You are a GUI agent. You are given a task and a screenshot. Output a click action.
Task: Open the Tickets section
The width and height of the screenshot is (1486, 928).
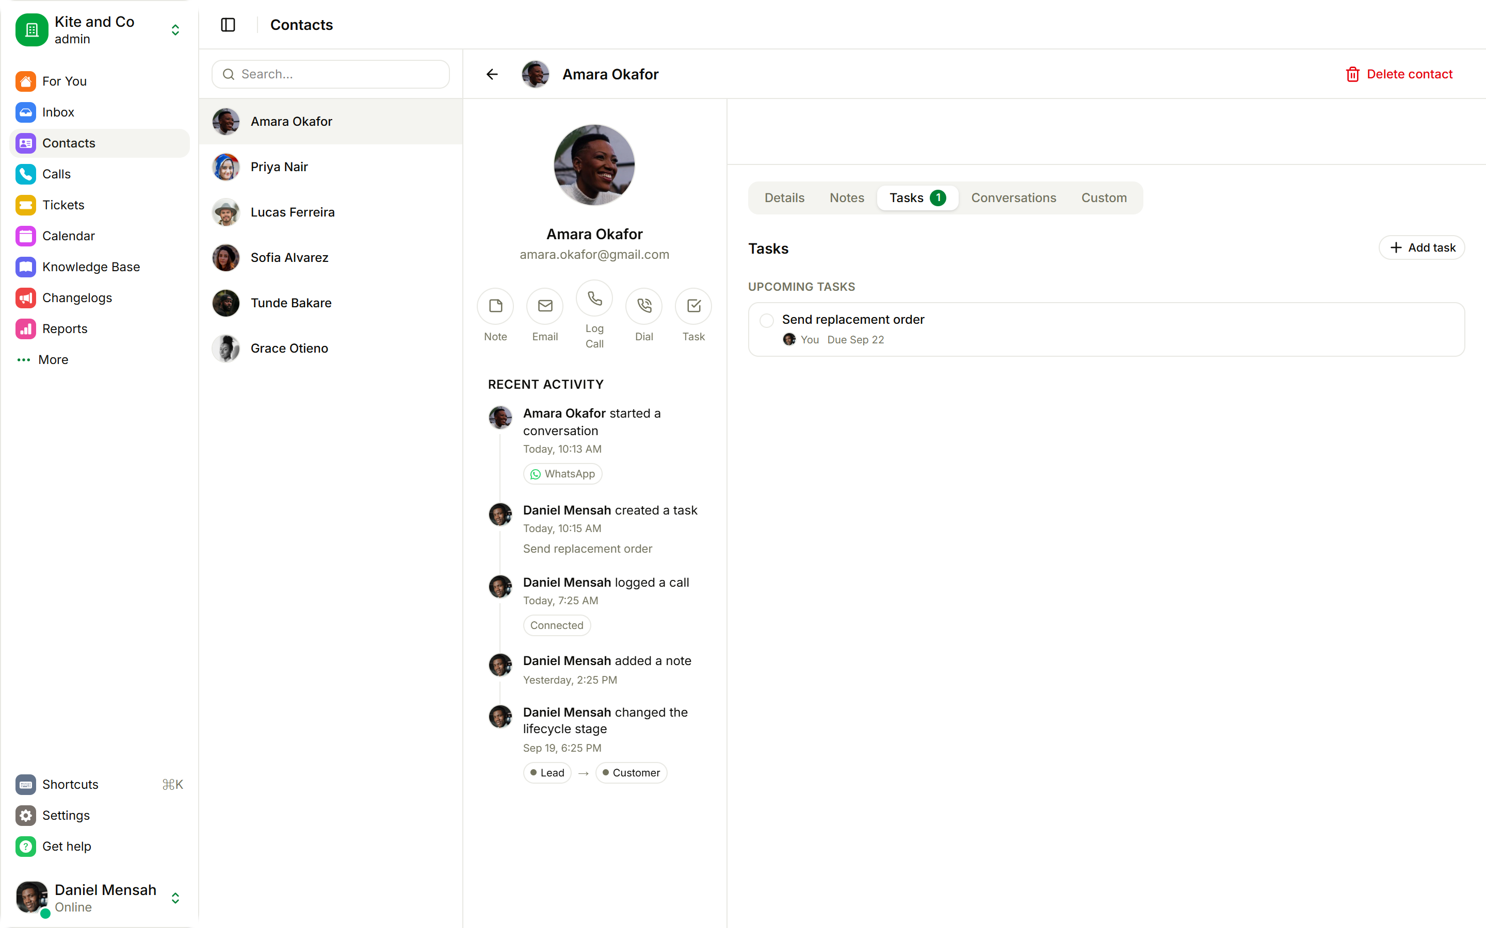click(x=100, y=205)
